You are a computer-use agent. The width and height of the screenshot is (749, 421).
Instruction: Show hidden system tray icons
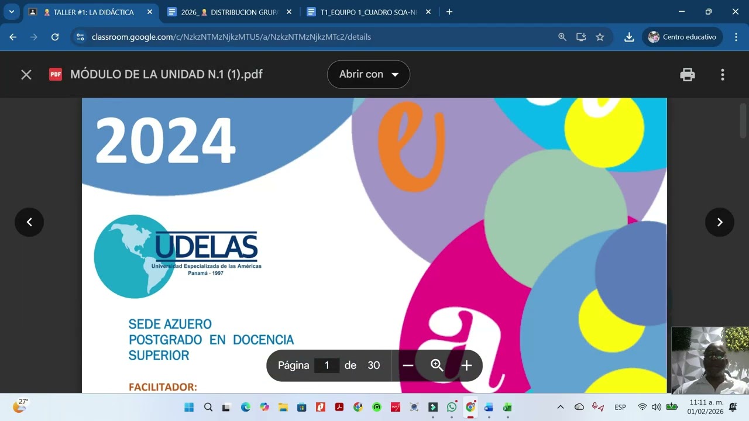click(561, 407)
